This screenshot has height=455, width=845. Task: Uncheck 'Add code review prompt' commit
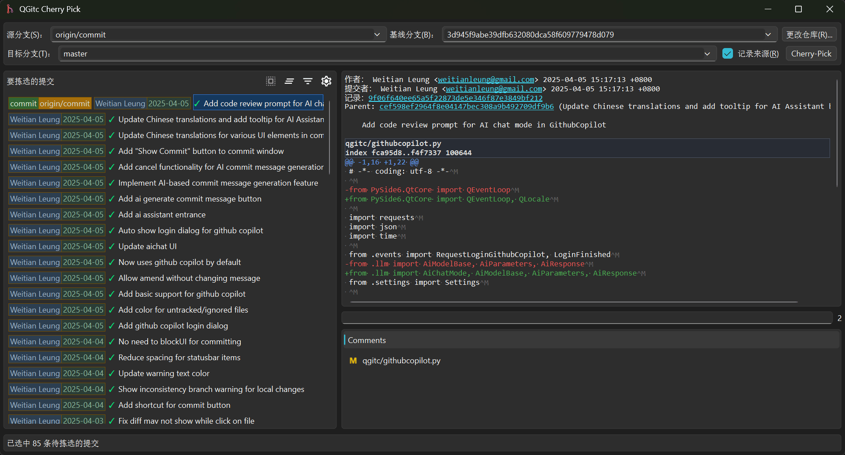[197, 104]
